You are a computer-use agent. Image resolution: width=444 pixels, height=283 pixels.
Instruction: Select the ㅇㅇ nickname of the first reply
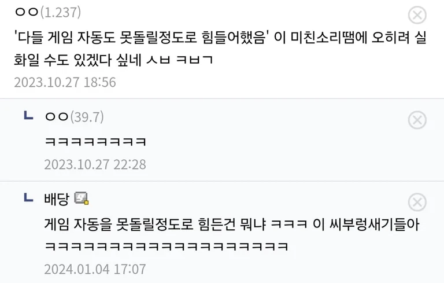pos(57,116)
